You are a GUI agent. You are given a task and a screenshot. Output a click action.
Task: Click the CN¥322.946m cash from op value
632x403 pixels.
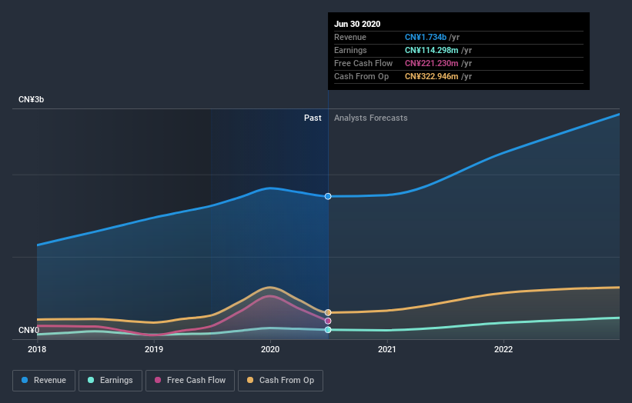point(432,76)
